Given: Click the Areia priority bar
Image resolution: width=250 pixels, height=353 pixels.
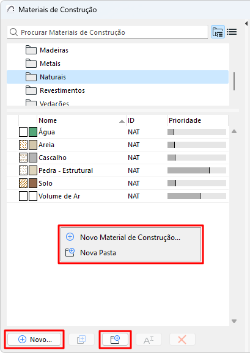Looking at the screenshot, I should coord(197,145).
